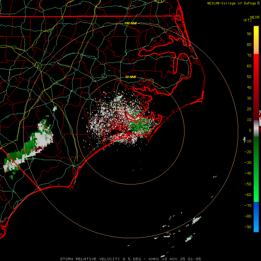Click the 20 knot scale label
Image resolution: width=261 pixels, height=261 pixels.
pyautogui.click(x=249, y=109)
